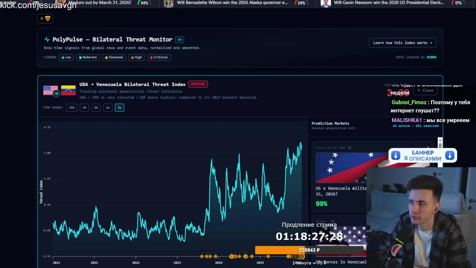Click the streamer webcam overlay
This screenshot has width=476, height=268.
pyautogui.click(x=421, y=217)
